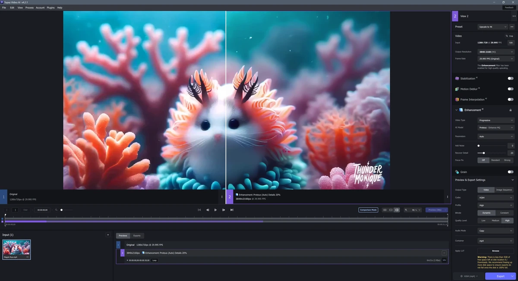Viewport: 518px width, 281px height.
Task: Open the Output Resolution dropdown
Action: 496,52
